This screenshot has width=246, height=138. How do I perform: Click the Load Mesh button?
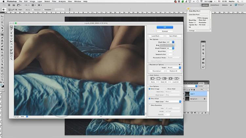(156, 36)
